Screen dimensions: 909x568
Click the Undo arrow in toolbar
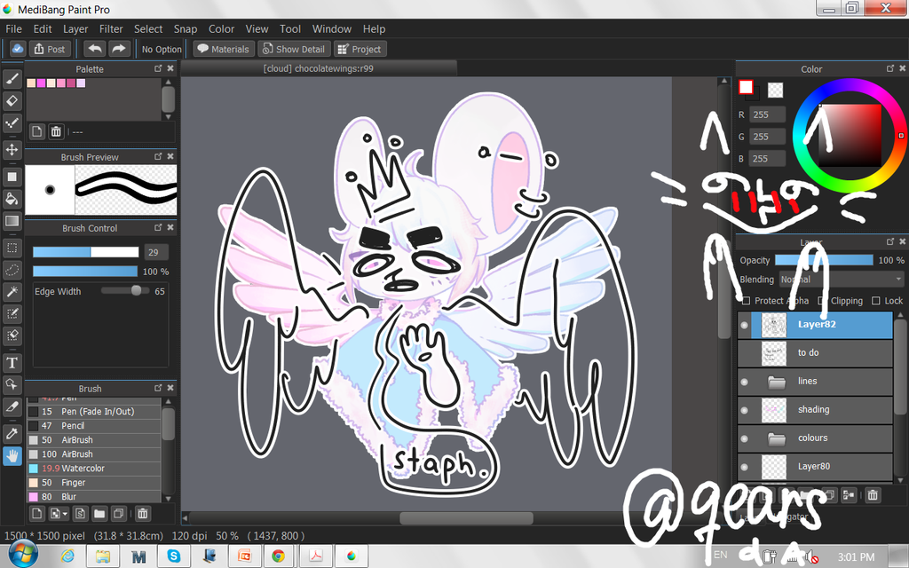tap(94, 50)
